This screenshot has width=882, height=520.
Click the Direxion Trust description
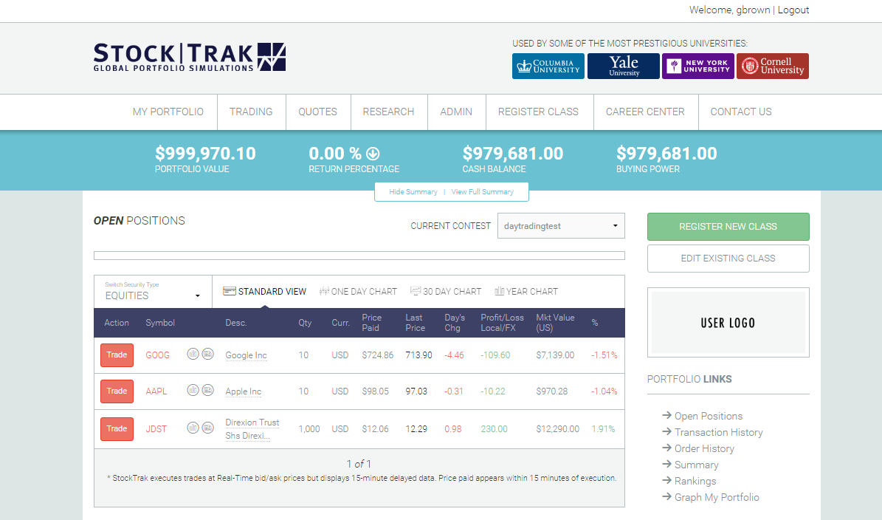(252, 429)
